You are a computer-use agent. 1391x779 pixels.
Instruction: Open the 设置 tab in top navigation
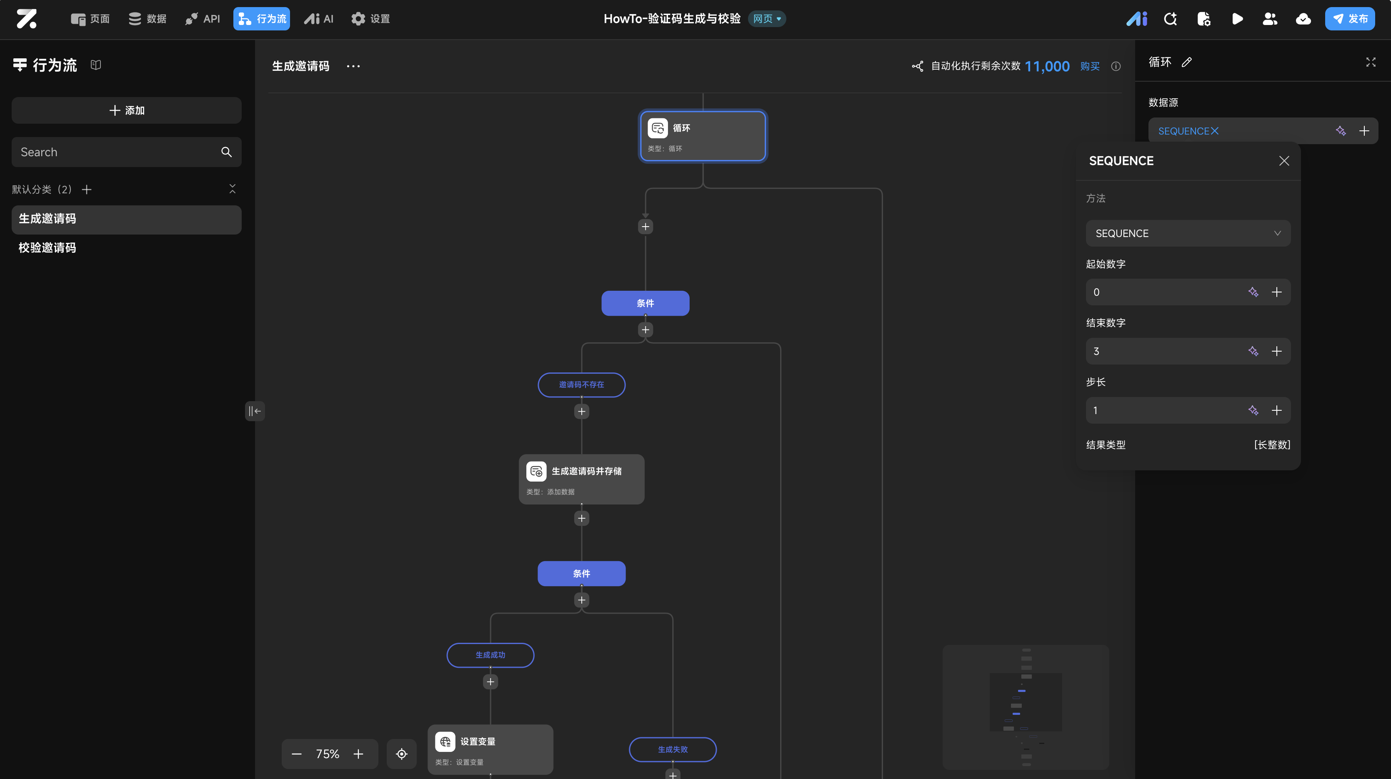pyautogui.click(x=370, y=19)
